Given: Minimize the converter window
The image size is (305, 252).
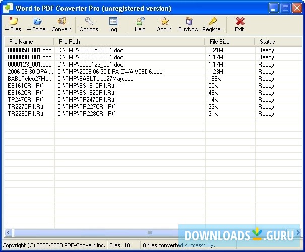Looking at the screenshot, I should click(273, 8).
